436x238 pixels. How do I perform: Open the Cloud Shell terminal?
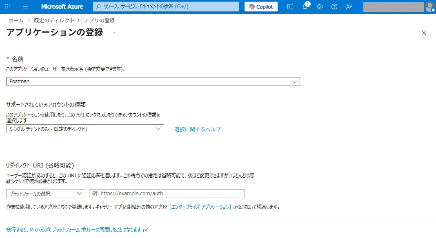coord(290,6)
